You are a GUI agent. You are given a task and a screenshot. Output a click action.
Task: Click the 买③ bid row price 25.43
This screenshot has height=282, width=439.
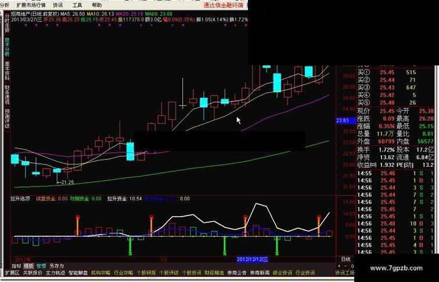[x=387, y=87]
